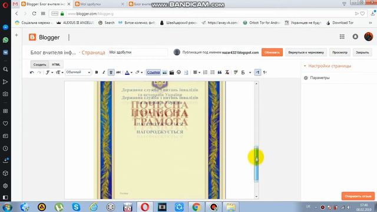This screenshot has height=212, width=377.
Task: Collapse the 'Настройки страницы' section
Action: click(328, 66)
